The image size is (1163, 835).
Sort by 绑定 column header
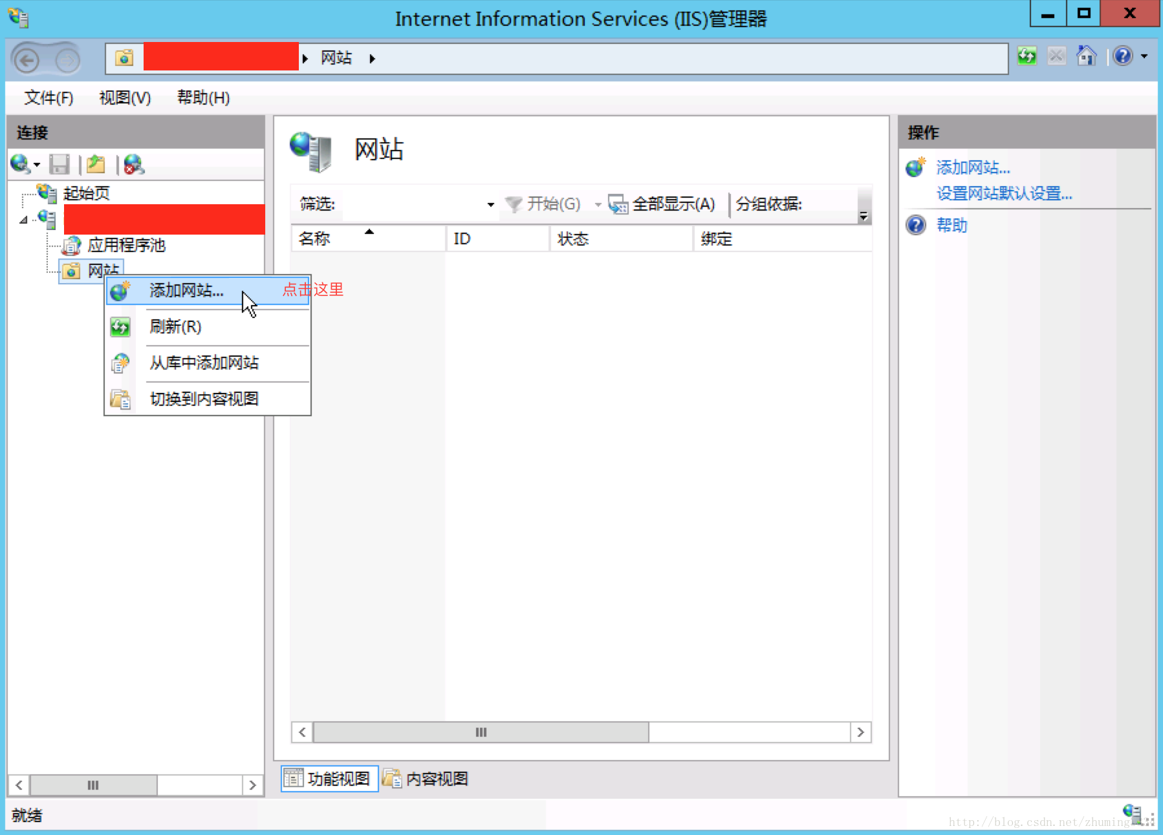(783, 238)
